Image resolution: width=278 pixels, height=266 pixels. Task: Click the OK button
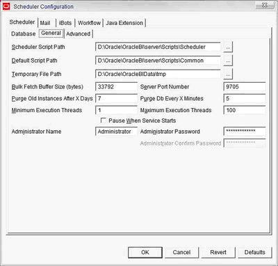click(145, 252)
